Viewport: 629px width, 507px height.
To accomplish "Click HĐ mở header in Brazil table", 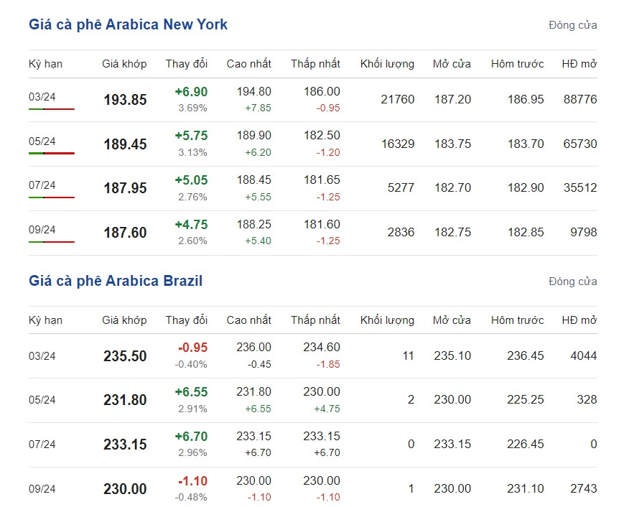I will click(579, 320).
